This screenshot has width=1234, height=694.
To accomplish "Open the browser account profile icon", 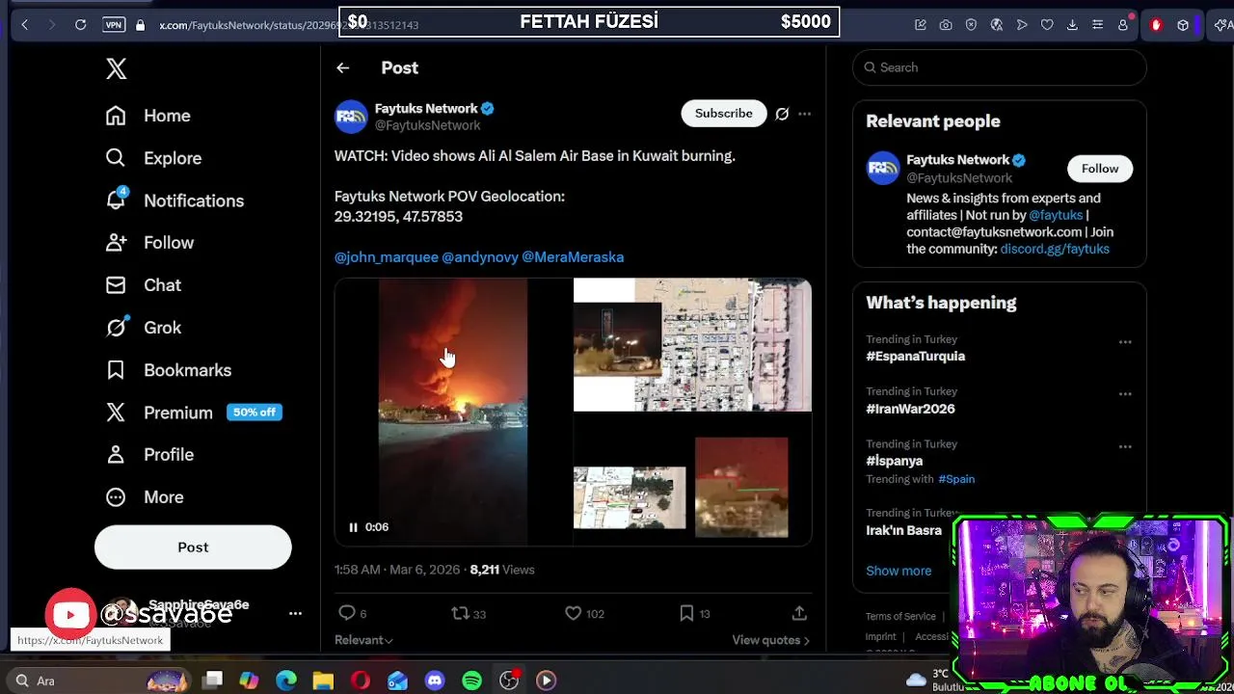I will coord(1123,25).
